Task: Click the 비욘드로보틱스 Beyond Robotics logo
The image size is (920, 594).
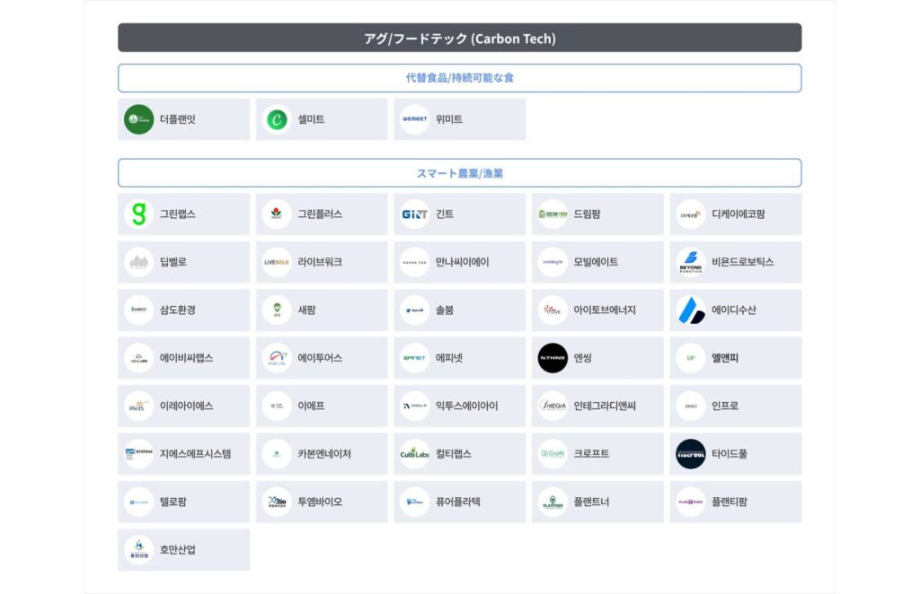Action: (x=691, y=262)
